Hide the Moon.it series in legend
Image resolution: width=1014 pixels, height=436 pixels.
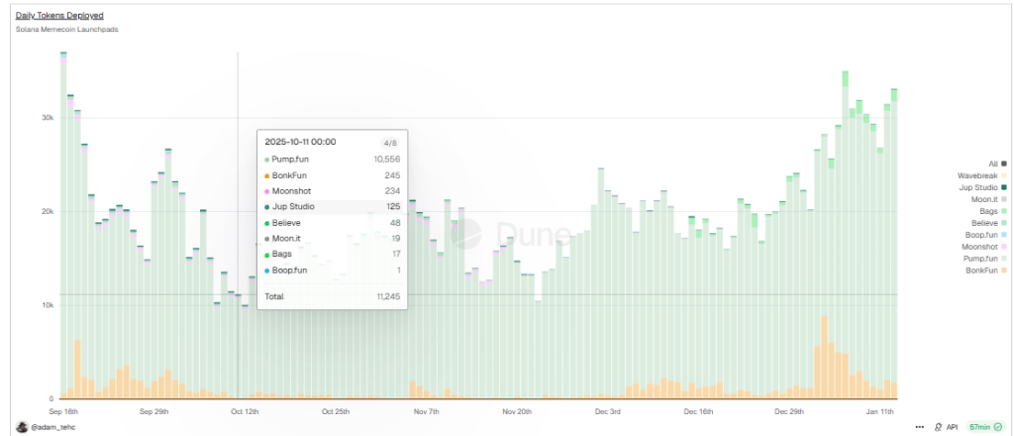986,198
